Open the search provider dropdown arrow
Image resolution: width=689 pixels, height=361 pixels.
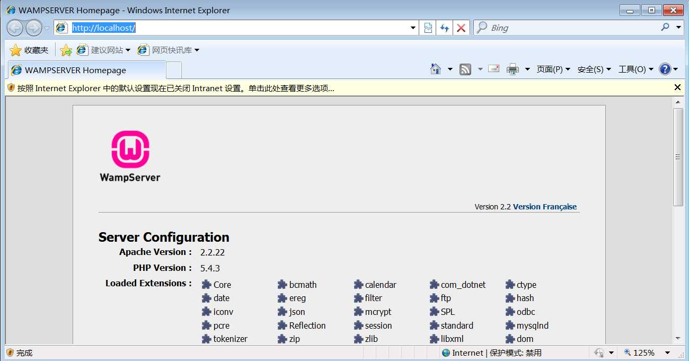coord(679,28)
